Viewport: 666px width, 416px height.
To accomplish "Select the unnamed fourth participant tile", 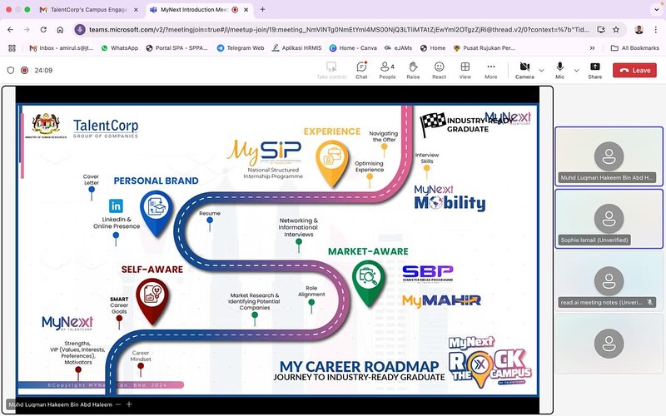I will click(x=609, y=344).
